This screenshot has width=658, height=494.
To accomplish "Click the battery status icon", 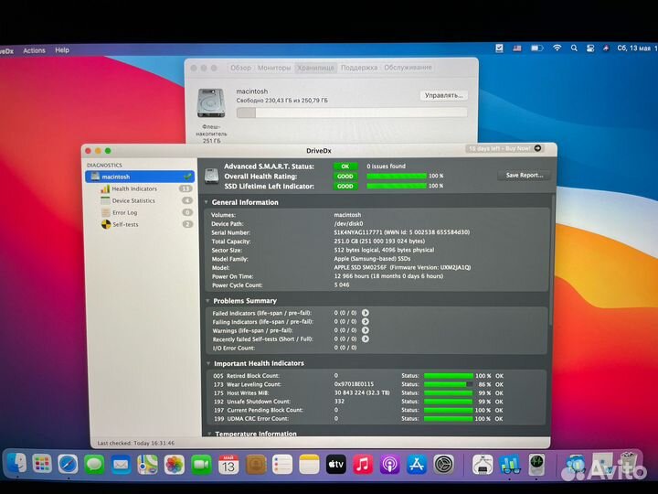I will point(536,48).
